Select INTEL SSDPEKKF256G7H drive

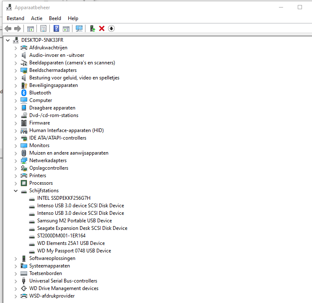64,198
